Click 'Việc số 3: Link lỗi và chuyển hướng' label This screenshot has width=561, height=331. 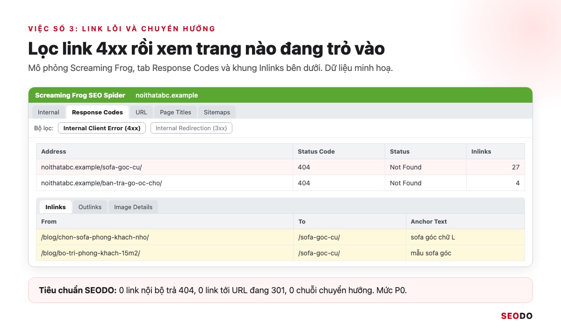pos(122,29)
